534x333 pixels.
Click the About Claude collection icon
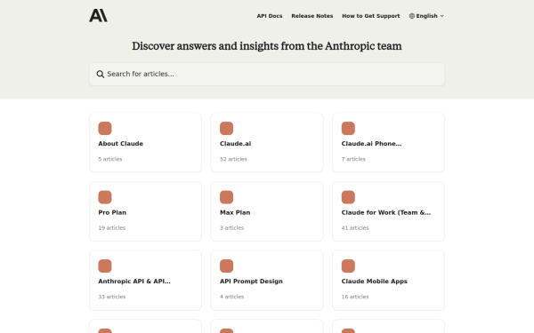click(105, 129)
